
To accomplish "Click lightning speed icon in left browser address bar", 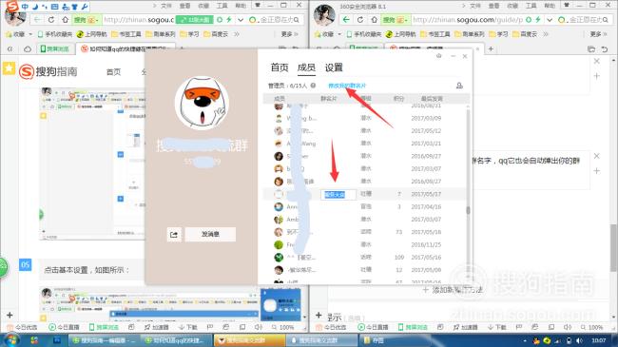I will coord(228,20).
